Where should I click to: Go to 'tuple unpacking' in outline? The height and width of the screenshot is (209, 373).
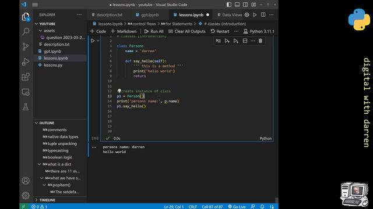click(62, 143)
